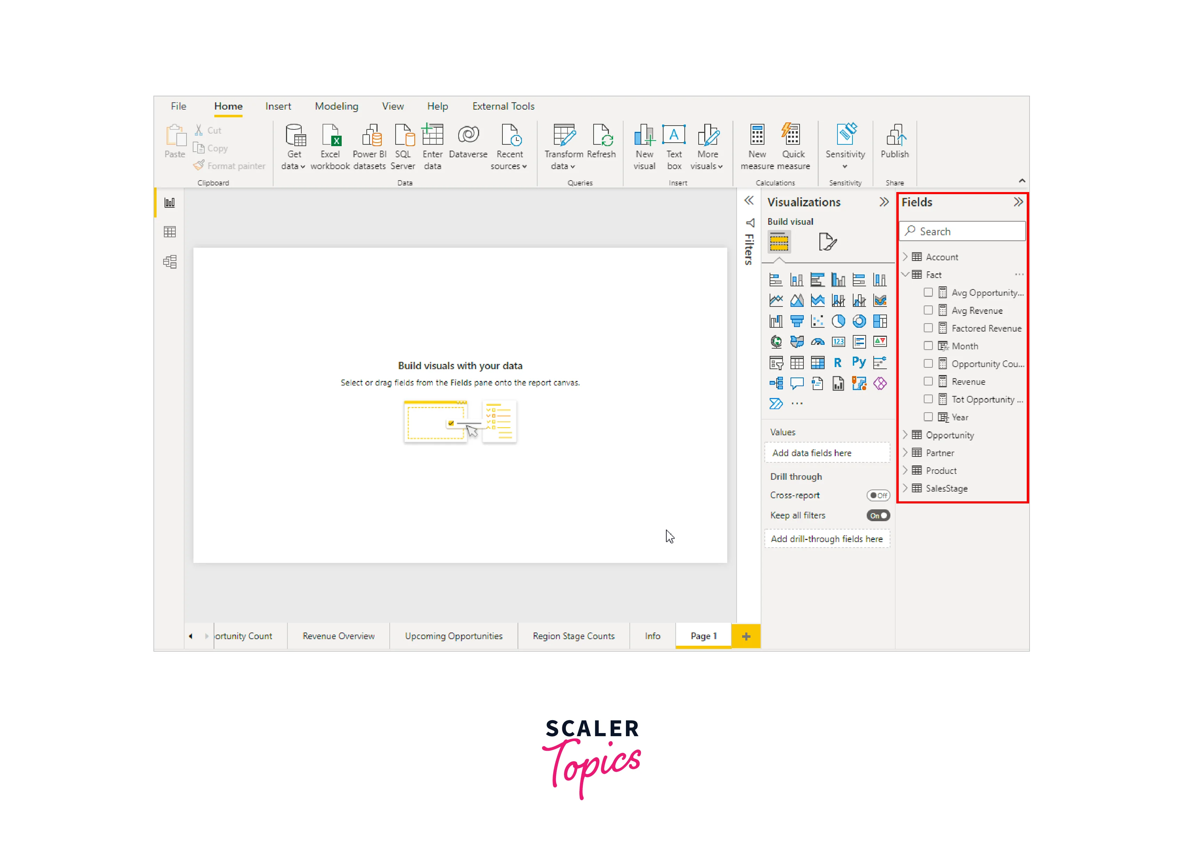Open Model view from left sidebar
Screen dimensions: 1183x867
[x=169, y=262]
